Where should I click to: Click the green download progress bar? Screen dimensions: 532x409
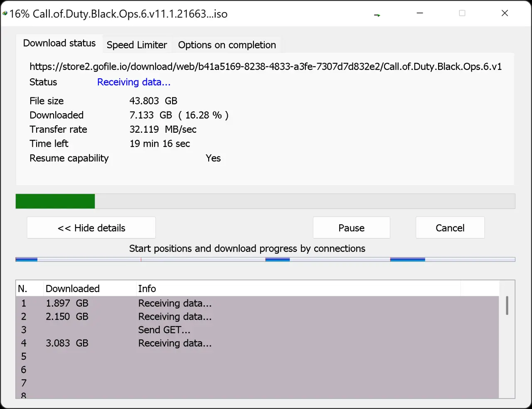click(x=265, y=201)
